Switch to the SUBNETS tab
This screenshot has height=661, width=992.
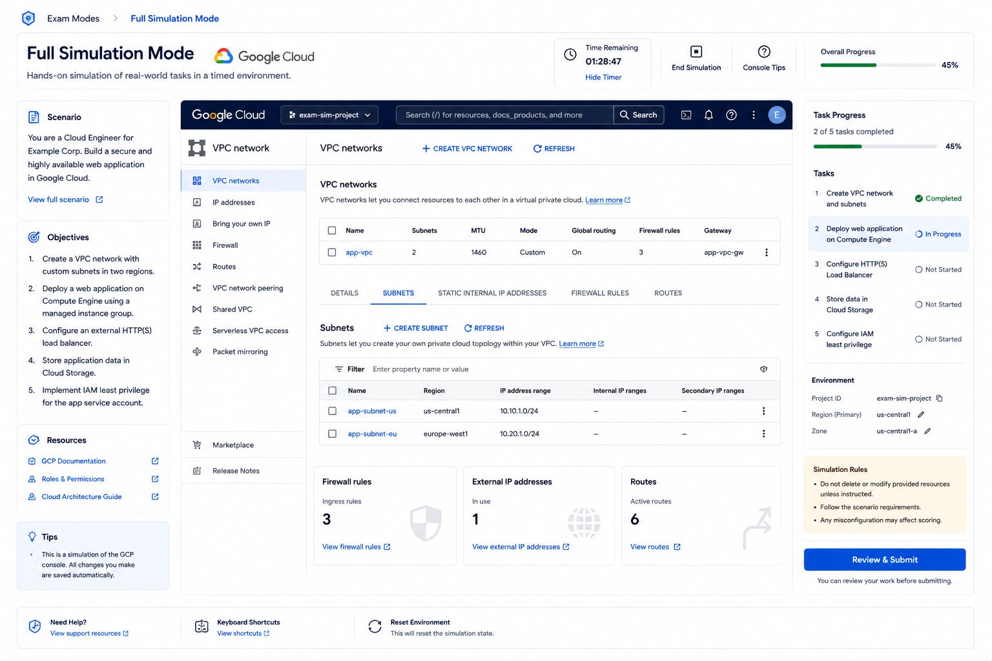[x=398, y=293]
